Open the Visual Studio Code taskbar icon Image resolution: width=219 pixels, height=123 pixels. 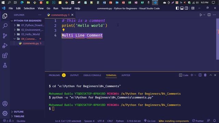[x=155, y=2]
